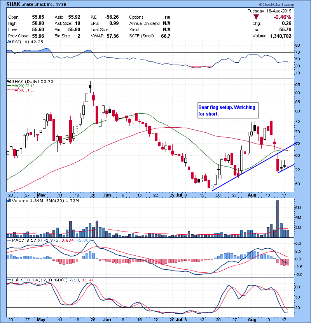This screenshot has height=323, width=311.
Task: Click the Volume 1.34M EMA(20) label
Action: tap(45, 201)
